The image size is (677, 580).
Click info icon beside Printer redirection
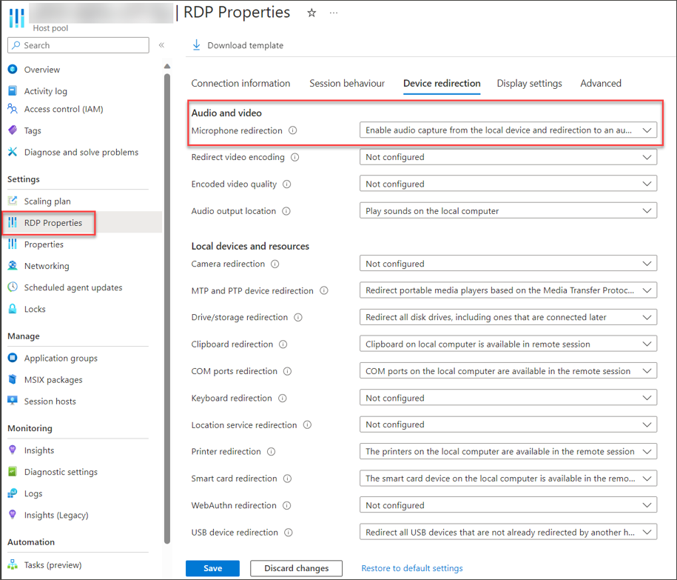(x=271, y=452)
